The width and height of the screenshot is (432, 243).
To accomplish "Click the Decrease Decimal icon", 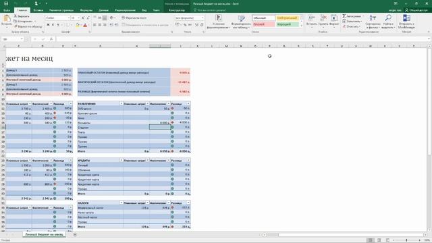I will 202,25.
